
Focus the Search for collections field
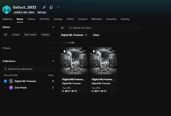pyautogui.click(x=29, y=69)
